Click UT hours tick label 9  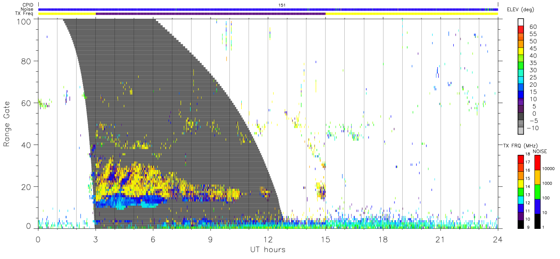tap(211, 238)
